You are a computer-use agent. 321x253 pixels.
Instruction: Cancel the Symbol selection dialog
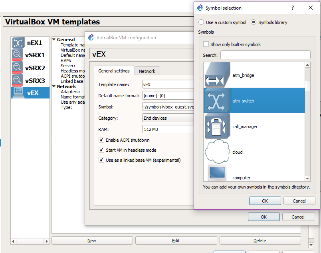click(x=299, y=201)
